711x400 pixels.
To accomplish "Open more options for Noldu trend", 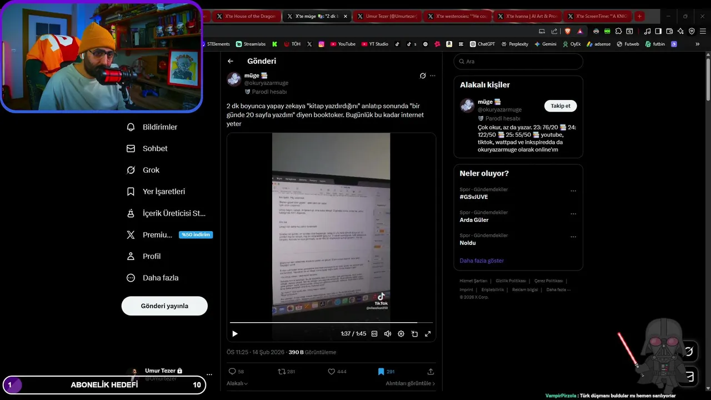I will [573, 237].
